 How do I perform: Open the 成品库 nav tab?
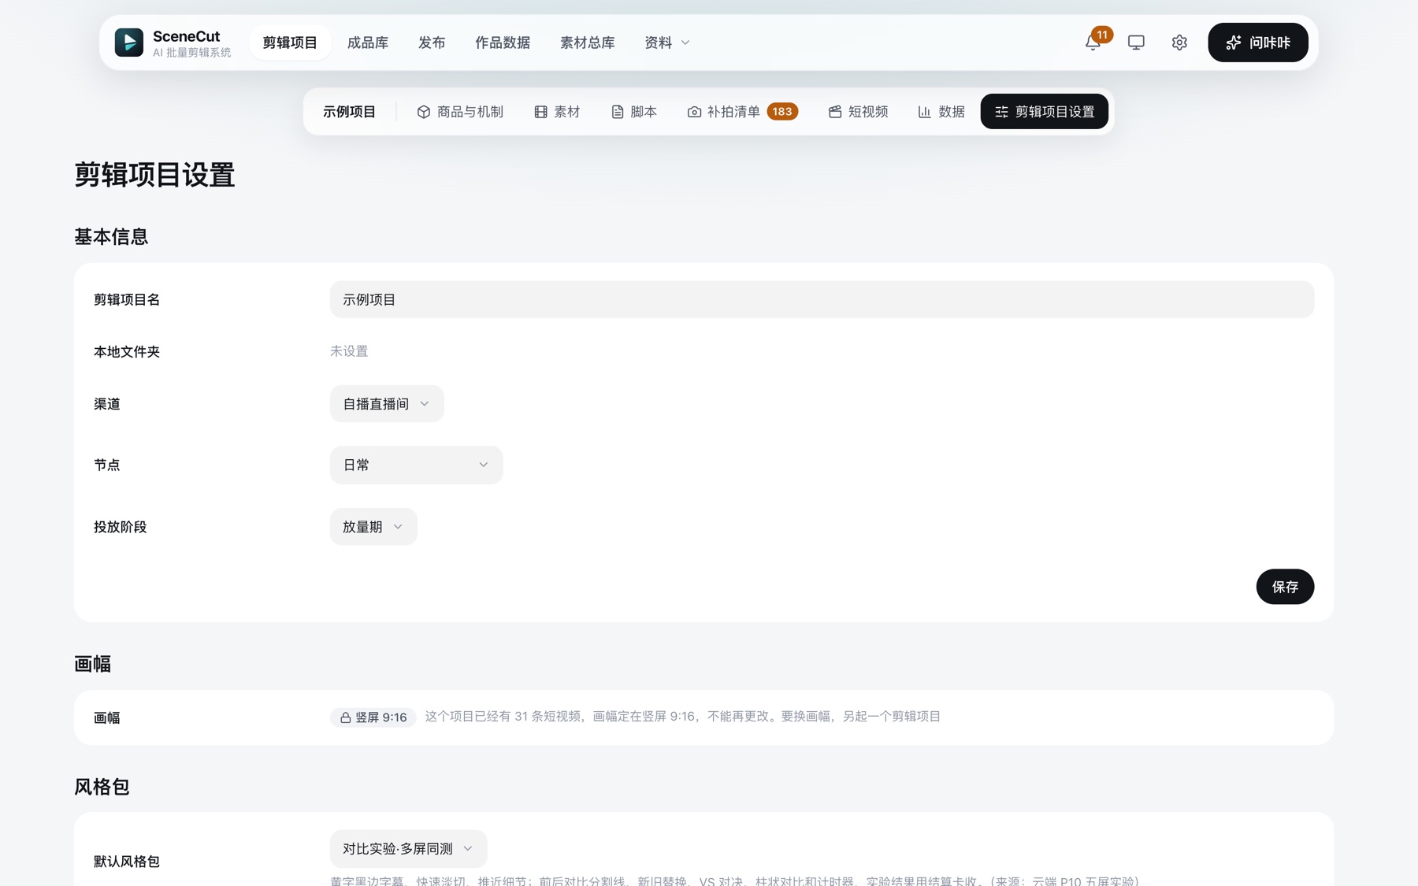368,43
